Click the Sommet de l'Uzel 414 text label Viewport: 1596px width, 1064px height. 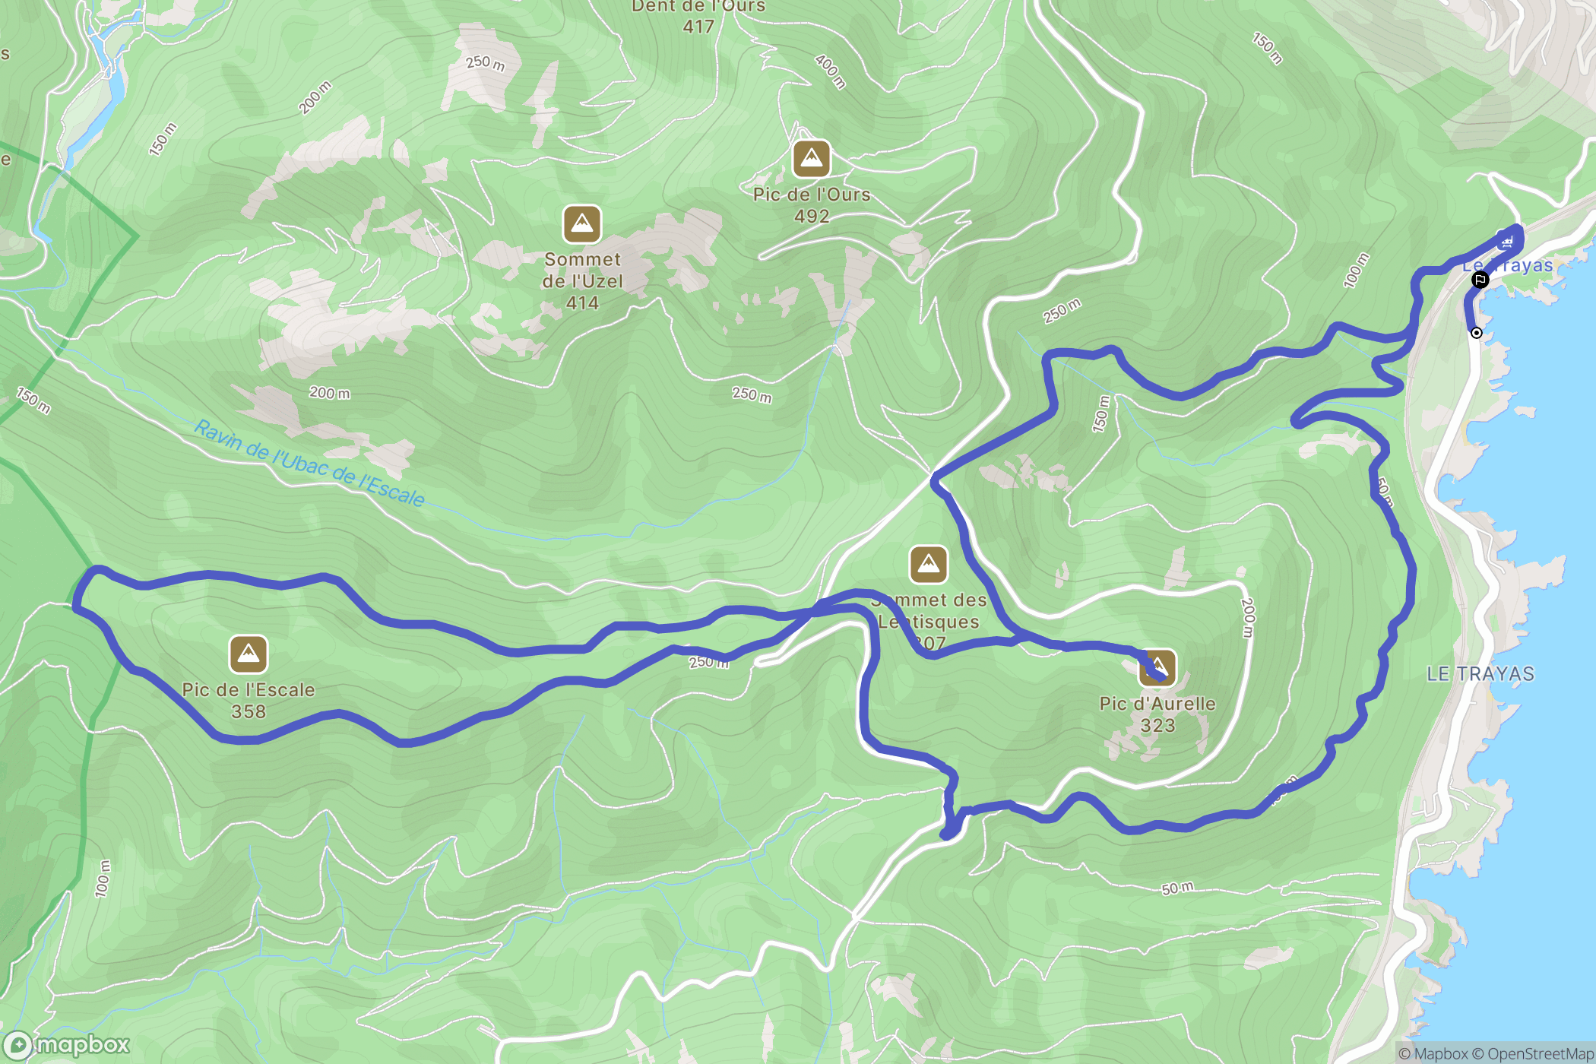tap(582, 281)
